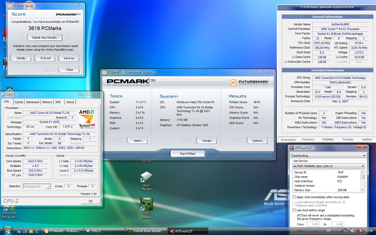376x235 pixels.
Task: Click Switch between windows quick launch icon
Action: coord(19,231)
